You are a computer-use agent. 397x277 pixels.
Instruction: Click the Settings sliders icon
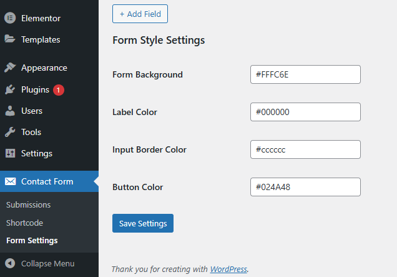(x=10, y=153)
